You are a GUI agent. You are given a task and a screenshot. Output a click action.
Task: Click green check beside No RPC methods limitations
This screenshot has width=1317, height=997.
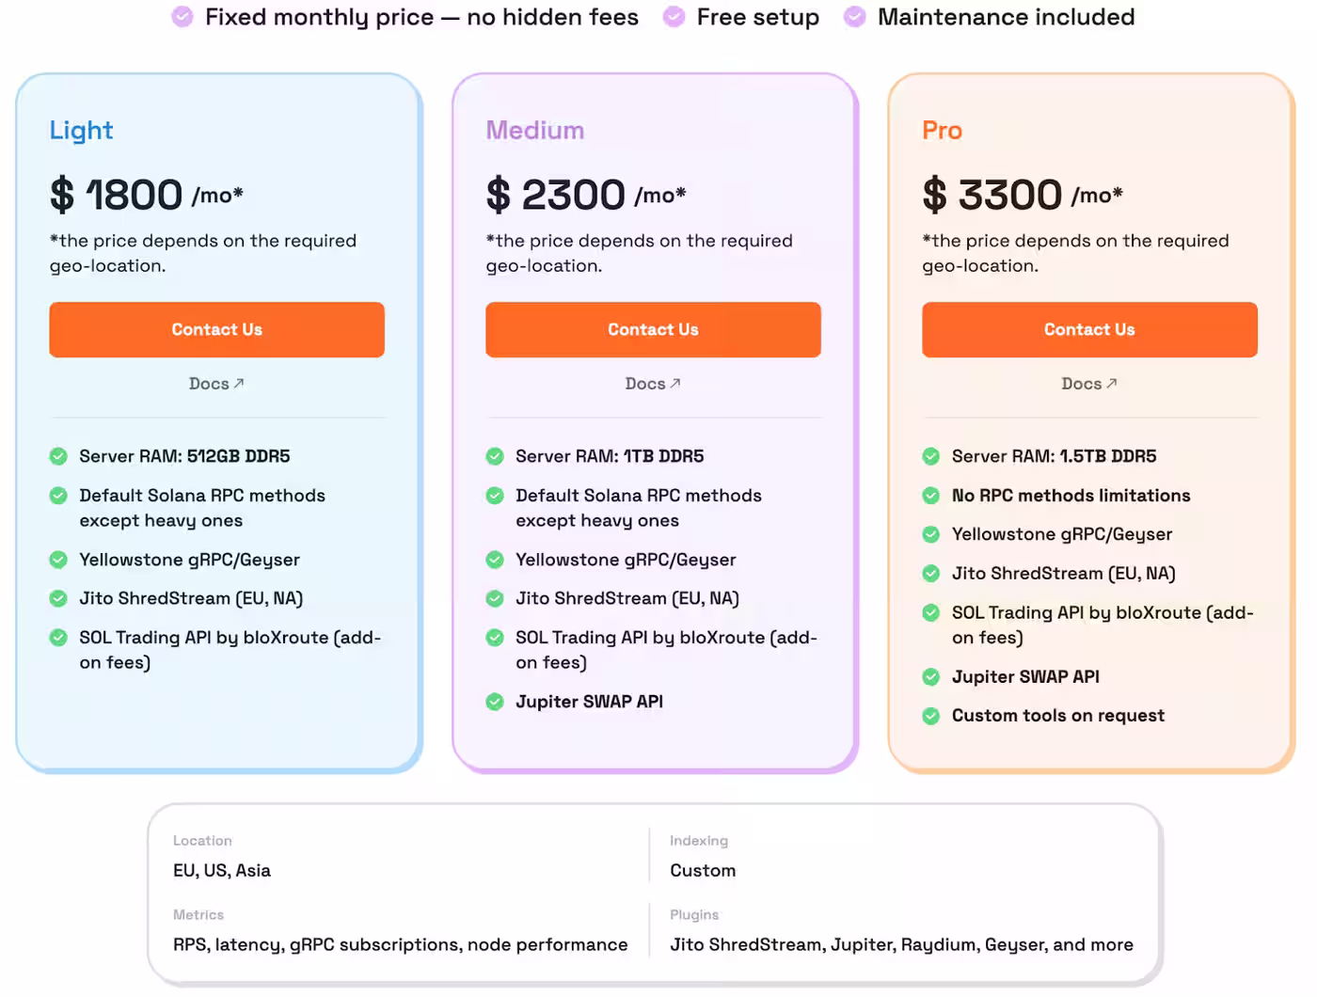(x=931, y=496)
